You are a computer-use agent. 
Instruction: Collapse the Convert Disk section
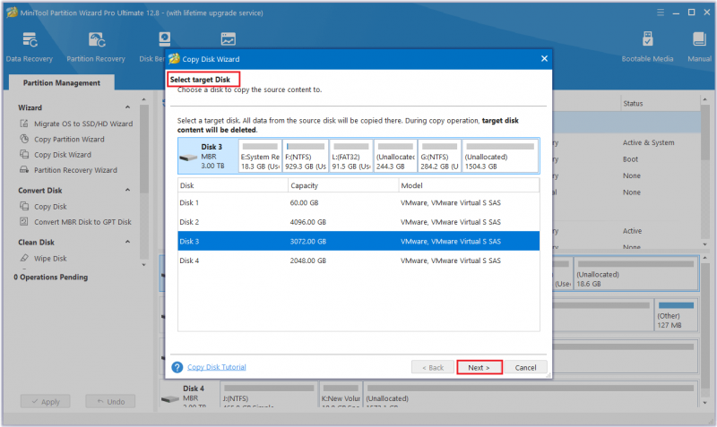click(x=127, y=190)
